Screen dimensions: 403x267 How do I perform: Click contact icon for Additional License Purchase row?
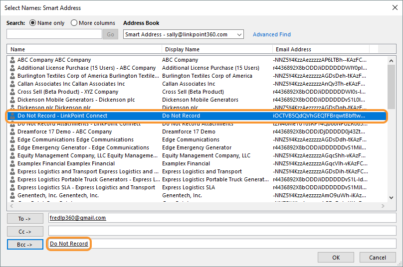[x=12, y=68]
